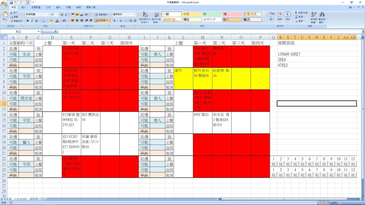
Task: Toggle wrap text (自動換列)
Action: tap(101, 14)
